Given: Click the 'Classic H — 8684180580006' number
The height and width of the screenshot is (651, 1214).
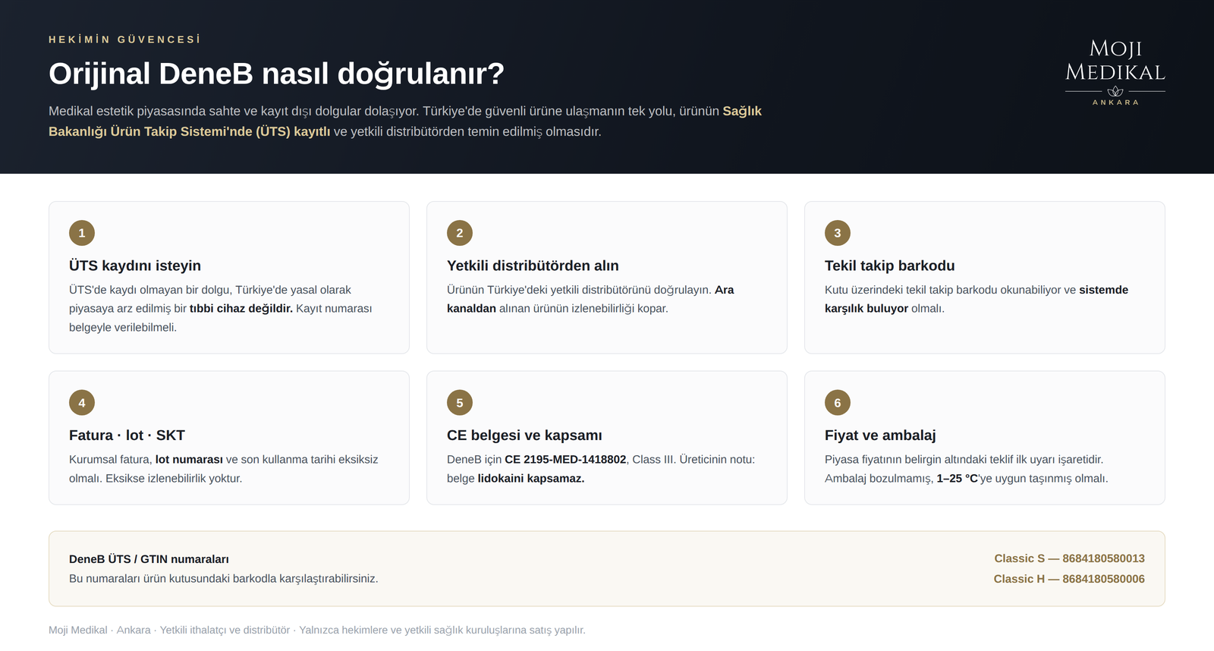Looking at the screenshot, I should pyautogui.click(x=1069, y=579).
